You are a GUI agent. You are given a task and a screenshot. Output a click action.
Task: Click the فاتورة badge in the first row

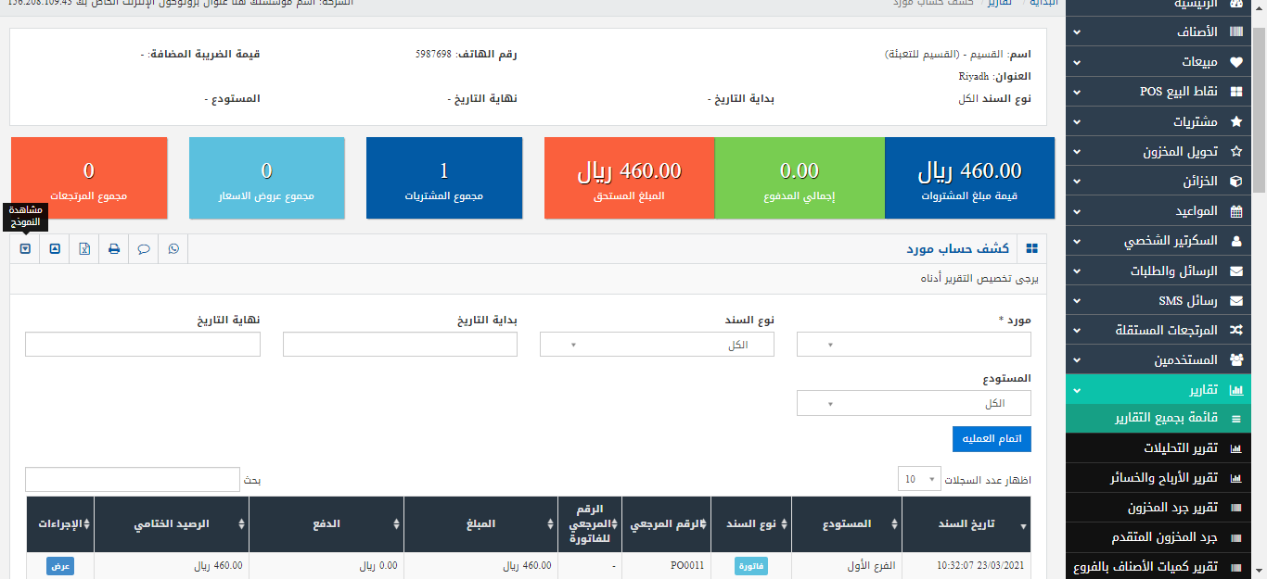point(751,565)
